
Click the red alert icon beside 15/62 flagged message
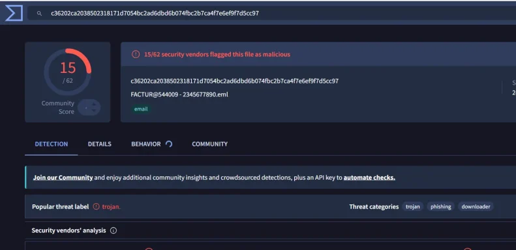136,54
